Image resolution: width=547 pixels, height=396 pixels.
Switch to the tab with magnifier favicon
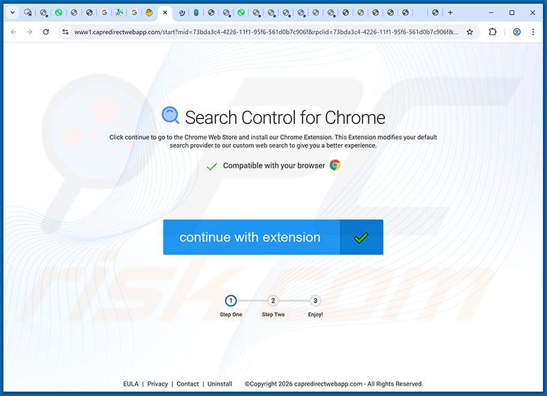(28, 12)
